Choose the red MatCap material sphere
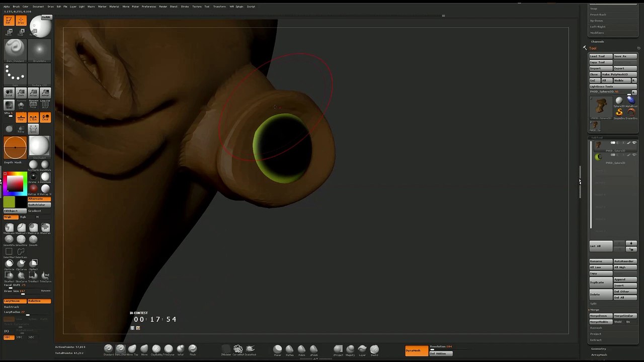This screenshot has width=644, height=362. [x=33, y=189]
